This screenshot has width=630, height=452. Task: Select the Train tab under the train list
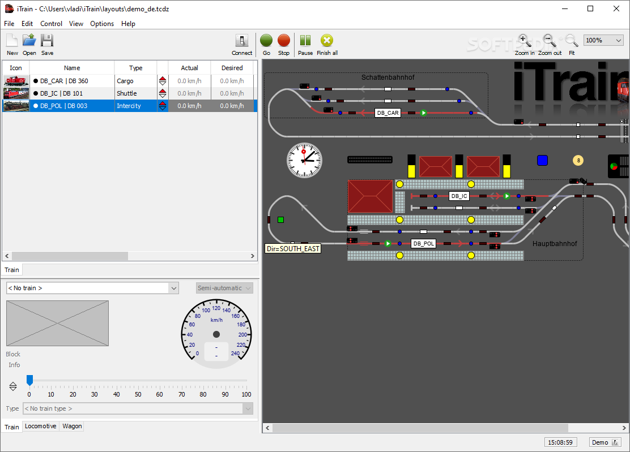12,270
